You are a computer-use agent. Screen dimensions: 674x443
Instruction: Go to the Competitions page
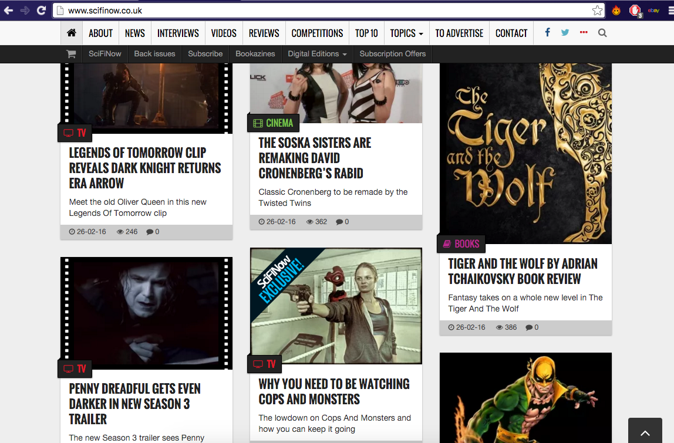tap(317, 33)
